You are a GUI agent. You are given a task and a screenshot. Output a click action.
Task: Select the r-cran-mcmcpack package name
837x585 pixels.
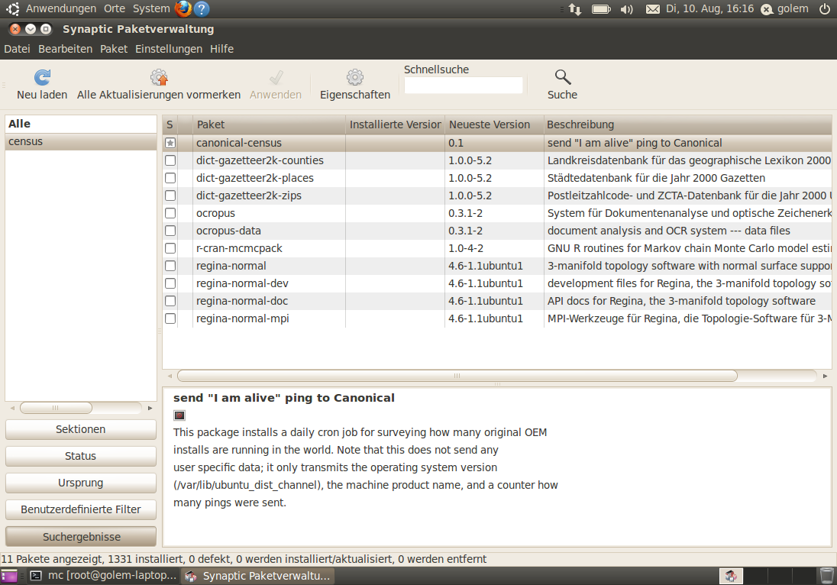(x=238, y=248)
